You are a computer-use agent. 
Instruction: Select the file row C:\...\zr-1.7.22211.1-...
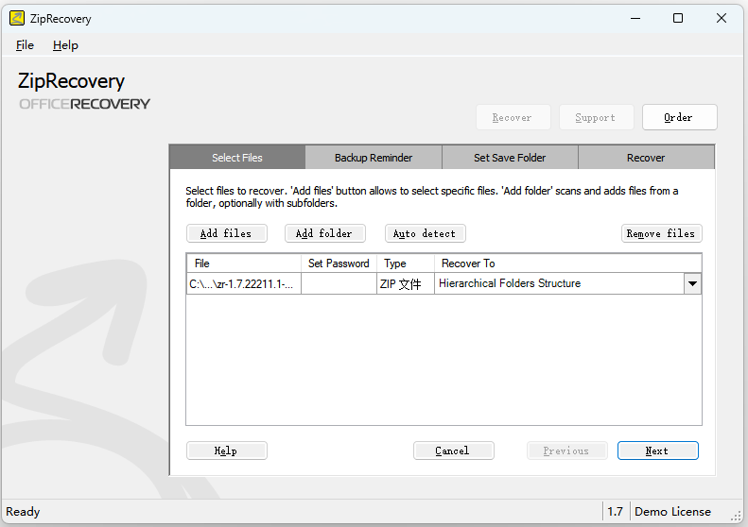(244, 284)
